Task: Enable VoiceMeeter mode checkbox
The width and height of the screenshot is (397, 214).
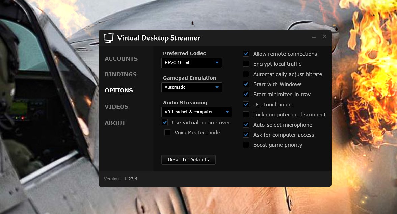Action: click(167, 133)
